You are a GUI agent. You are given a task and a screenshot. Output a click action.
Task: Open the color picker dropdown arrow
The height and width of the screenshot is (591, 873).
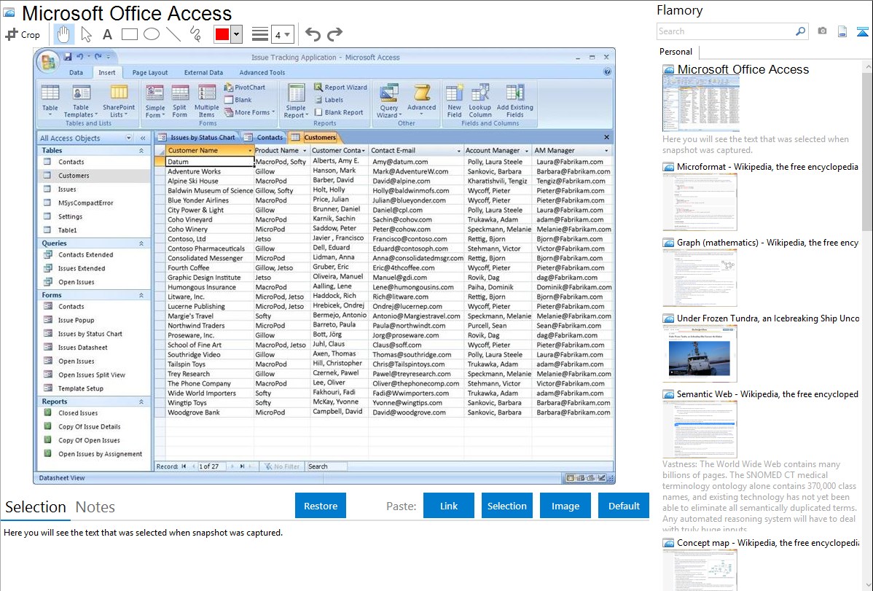(x=236, y=34)
